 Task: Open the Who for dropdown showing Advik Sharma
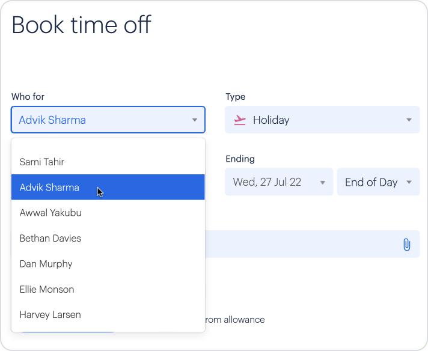coord(108,120)
